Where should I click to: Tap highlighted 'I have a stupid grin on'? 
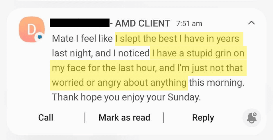pos(198,53)
